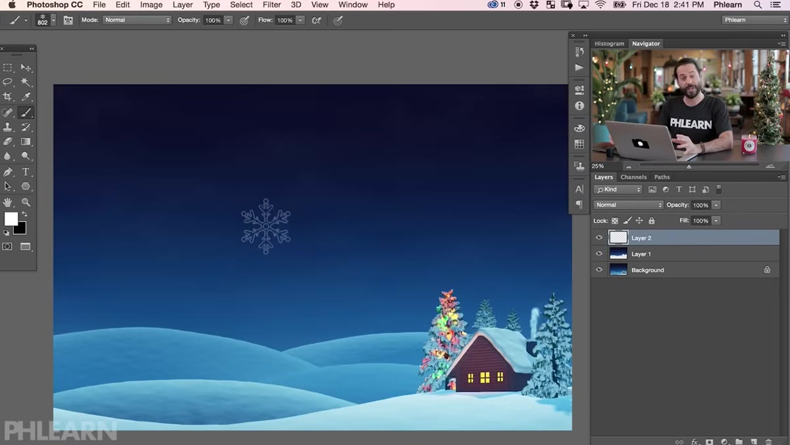Open layer filter Kind dropdown
Viewport: 790px width, 445px height.
tap(618, 190)
